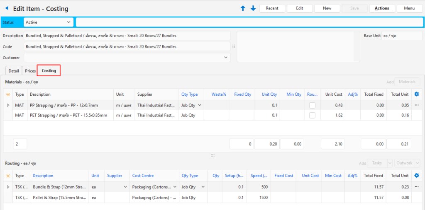Expand the Customer dropdown

(226, 57)
